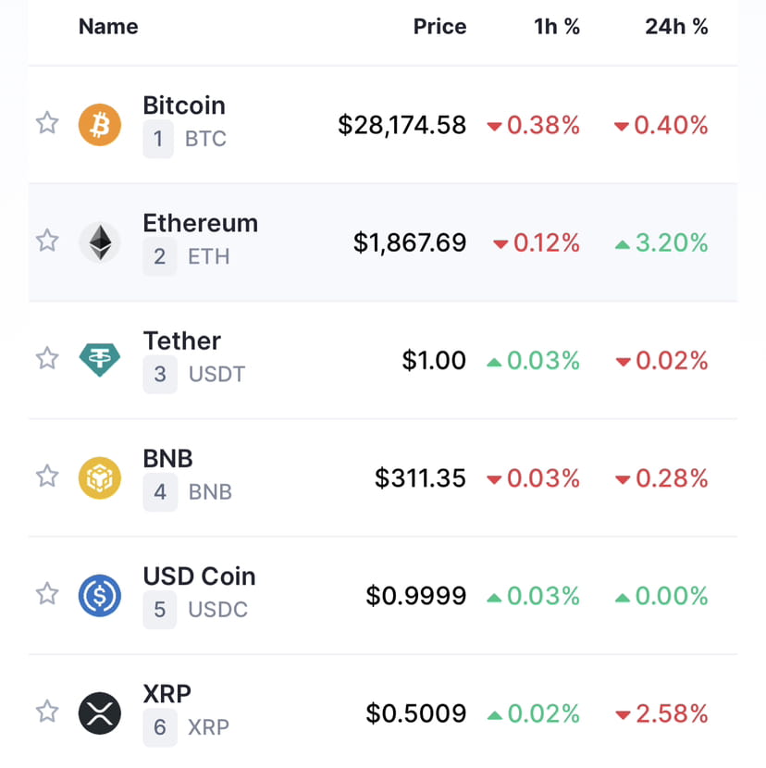The image size is (766, 768).
Task: Click the Bitcoin price $28,174.58
Action: (x=402, y=125)
